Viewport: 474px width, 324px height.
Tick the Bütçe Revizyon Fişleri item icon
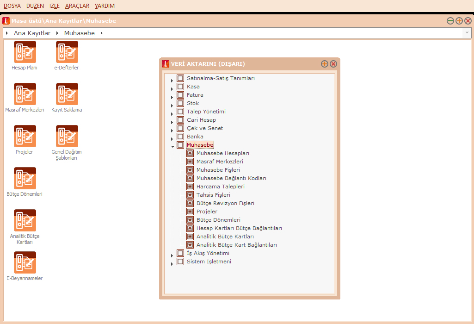tap(190, 203)
